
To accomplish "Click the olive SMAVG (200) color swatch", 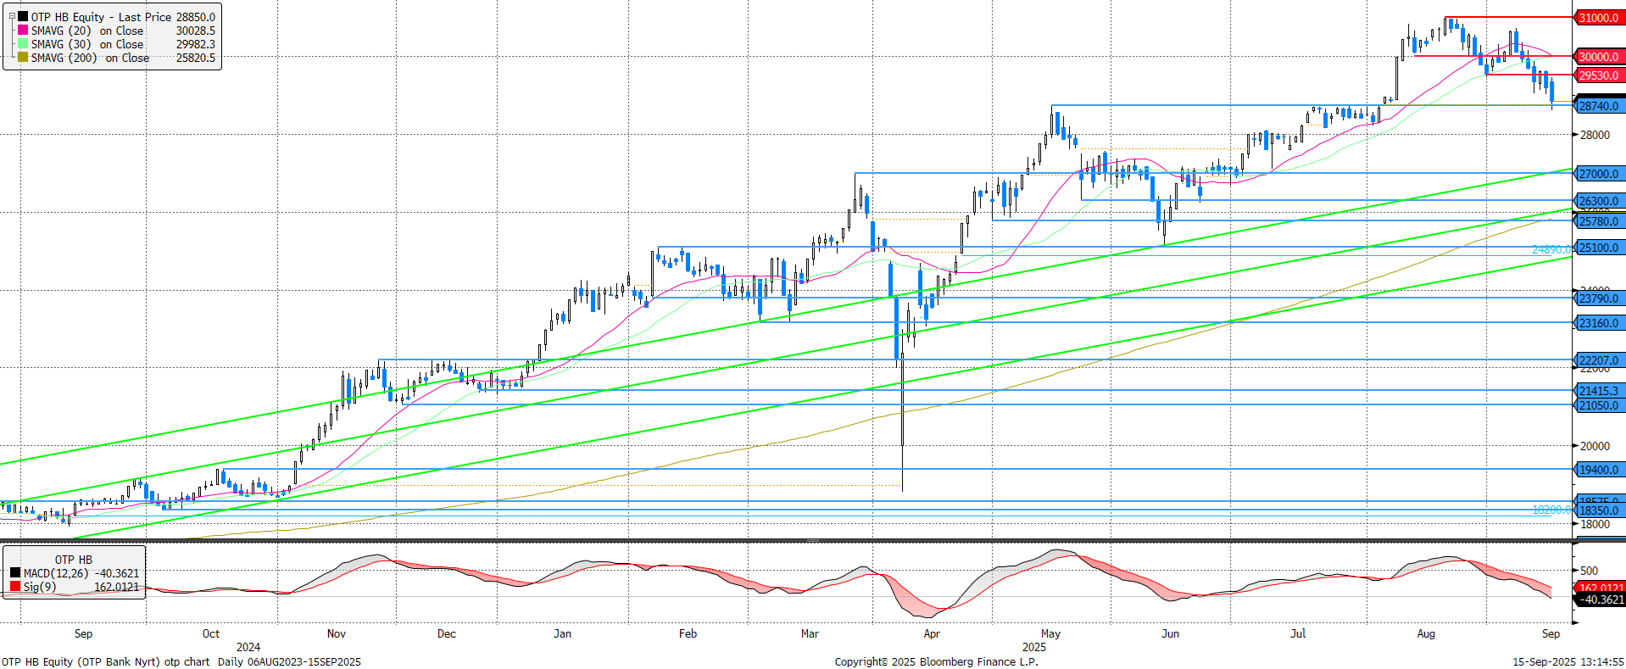I will click(x=23, y=58).
